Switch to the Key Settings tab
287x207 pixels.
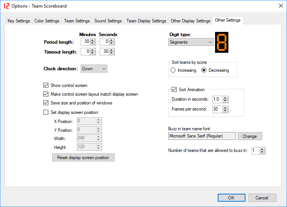(x=19, y=21)
